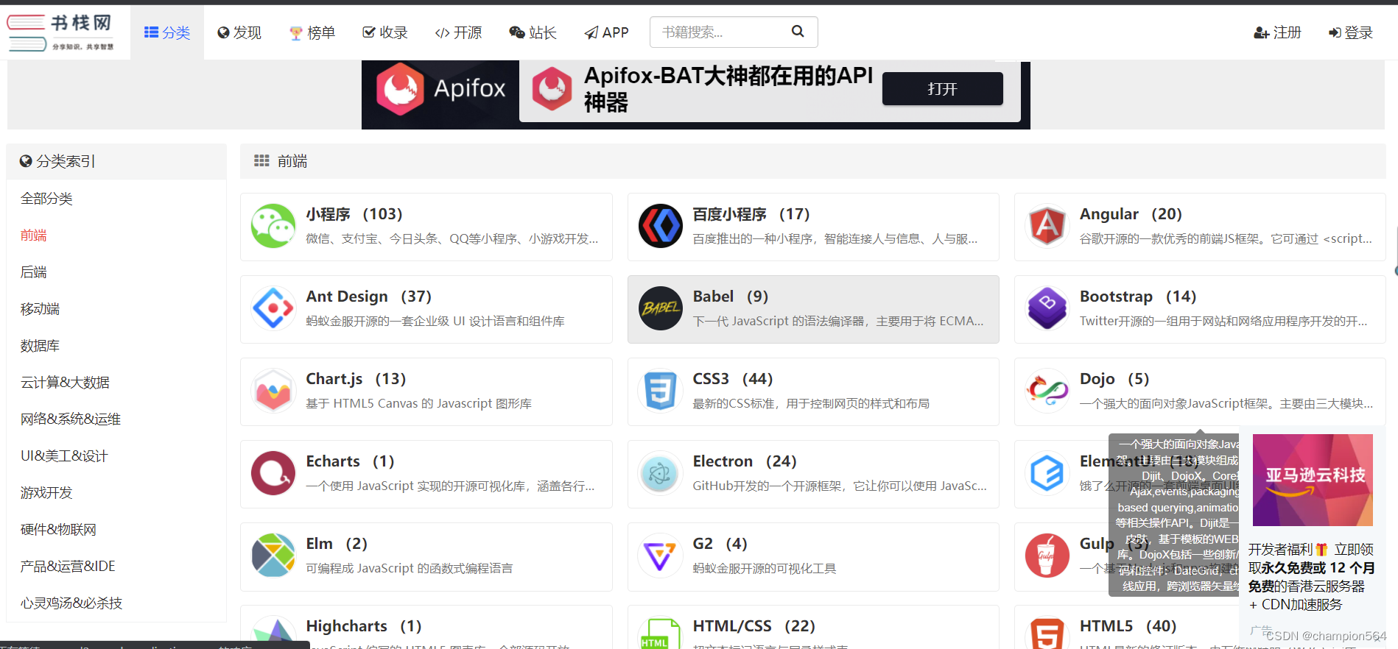Click the Elm logo icon

pos(273,556)
